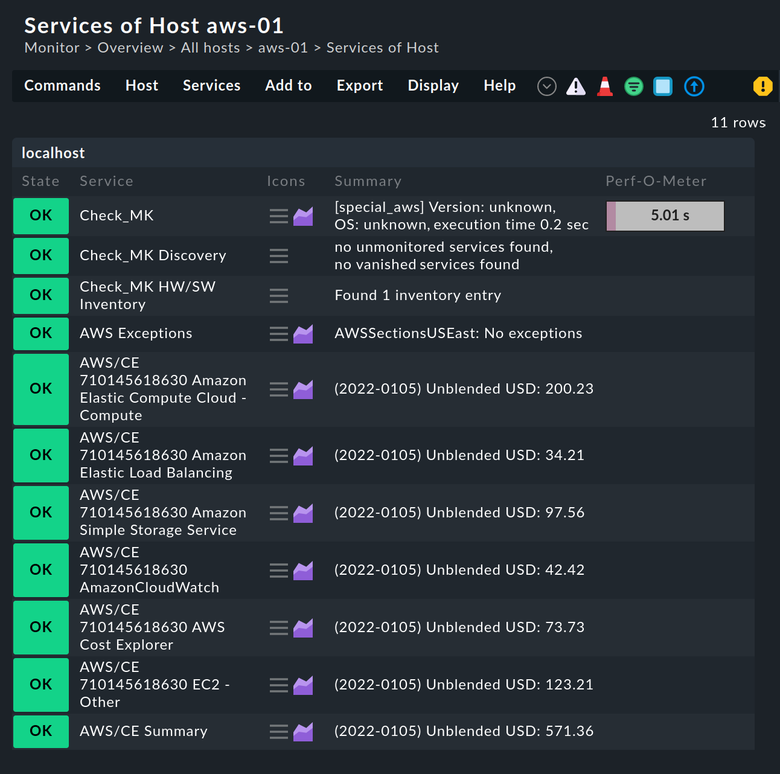Image resolution: width=780 pixels, height=774 pixels.
Task: Open the Export menu
Action: click(x=360, y=86)
